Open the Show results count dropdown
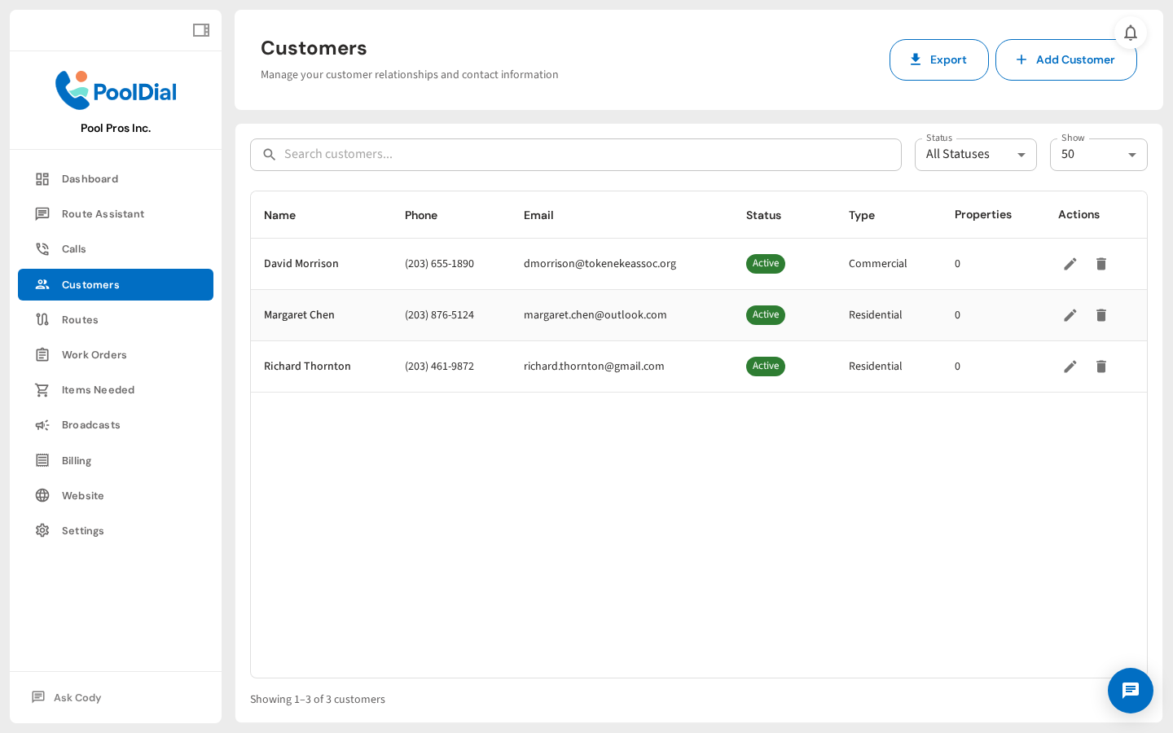This screenshot has width=1173, height=733. click(x=1098, y=154)
